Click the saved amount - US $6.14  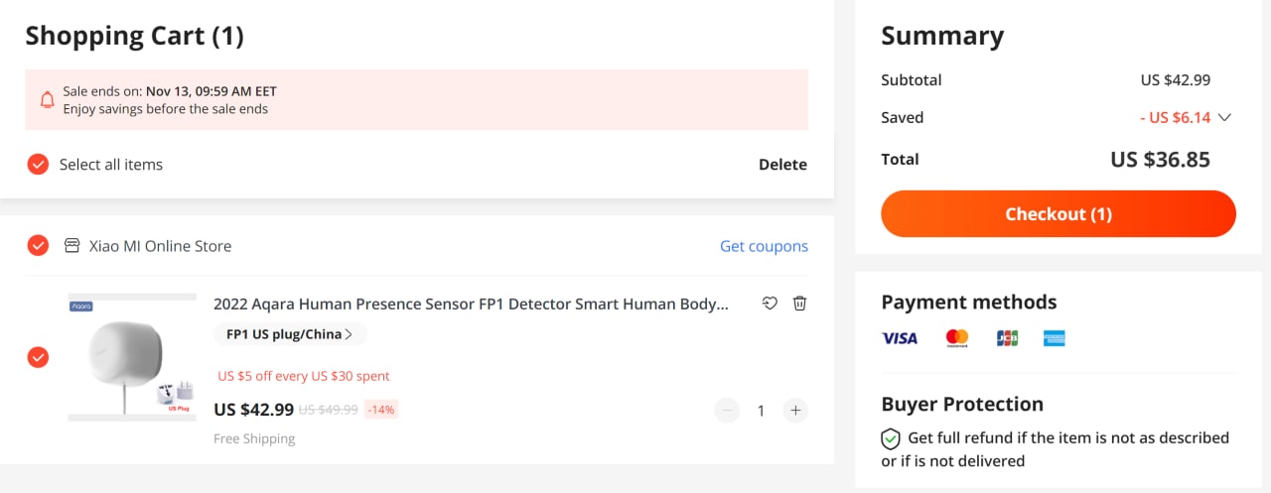[1175, 117]
